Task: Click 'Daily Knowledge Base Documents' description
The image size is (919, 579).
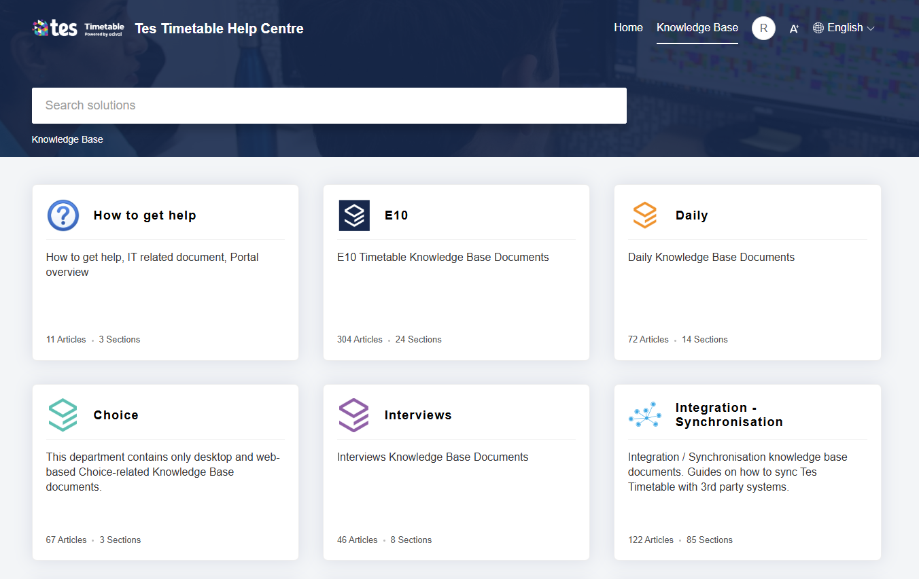Action: [x=711, y=257]
